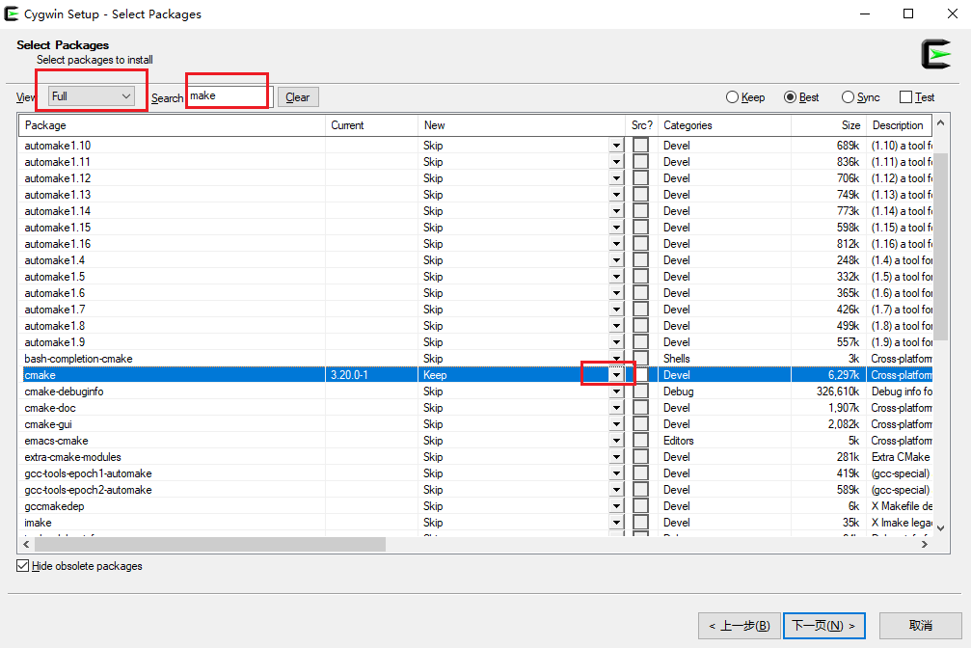Select the extra-cmake-modules package name
971x648 pixels.
pos(72,457)
